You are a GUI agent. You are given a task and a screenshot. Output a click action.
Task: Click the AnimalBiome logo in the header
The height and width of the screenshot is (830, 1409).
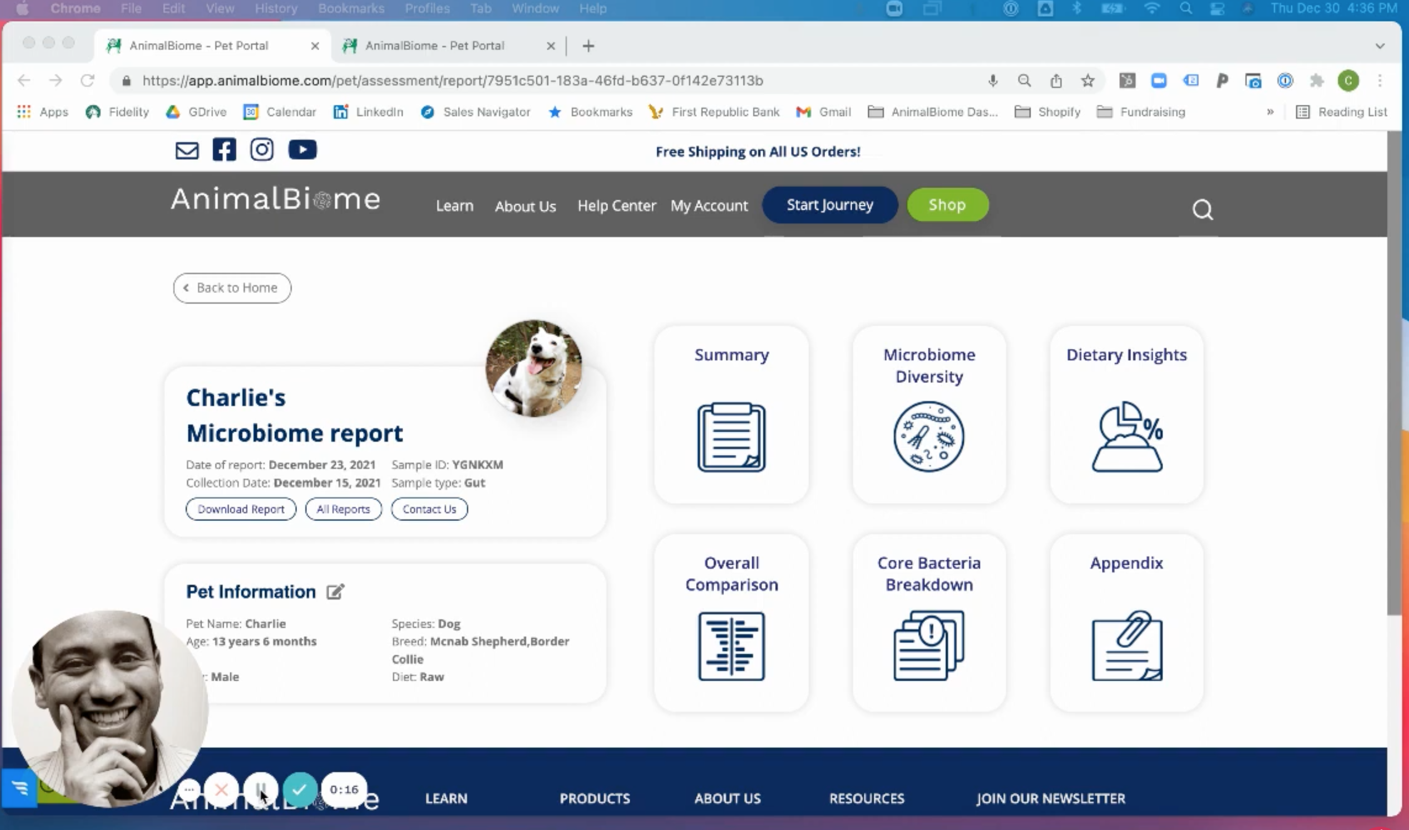pyautogui.click(x=275, y=199)
